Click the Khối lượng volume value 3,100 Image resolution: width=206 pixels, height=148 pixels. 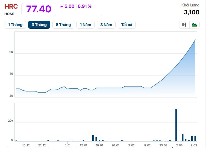192,12
